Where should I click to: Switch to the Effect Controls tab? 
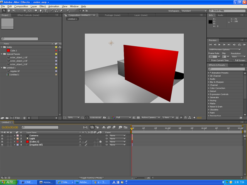pos(28,15)
